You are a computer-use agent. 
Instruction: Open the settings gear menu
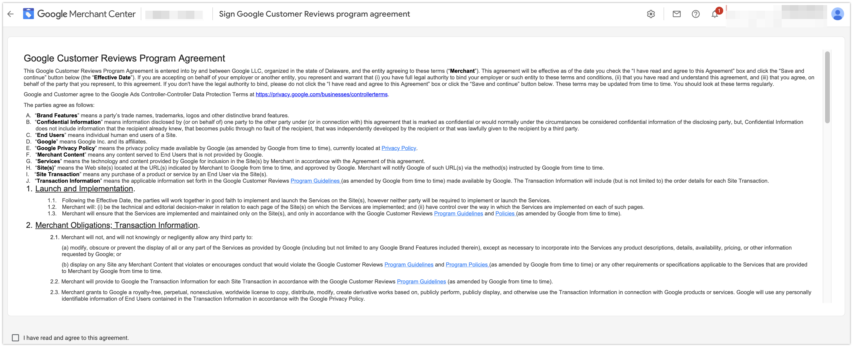point(651,14)
